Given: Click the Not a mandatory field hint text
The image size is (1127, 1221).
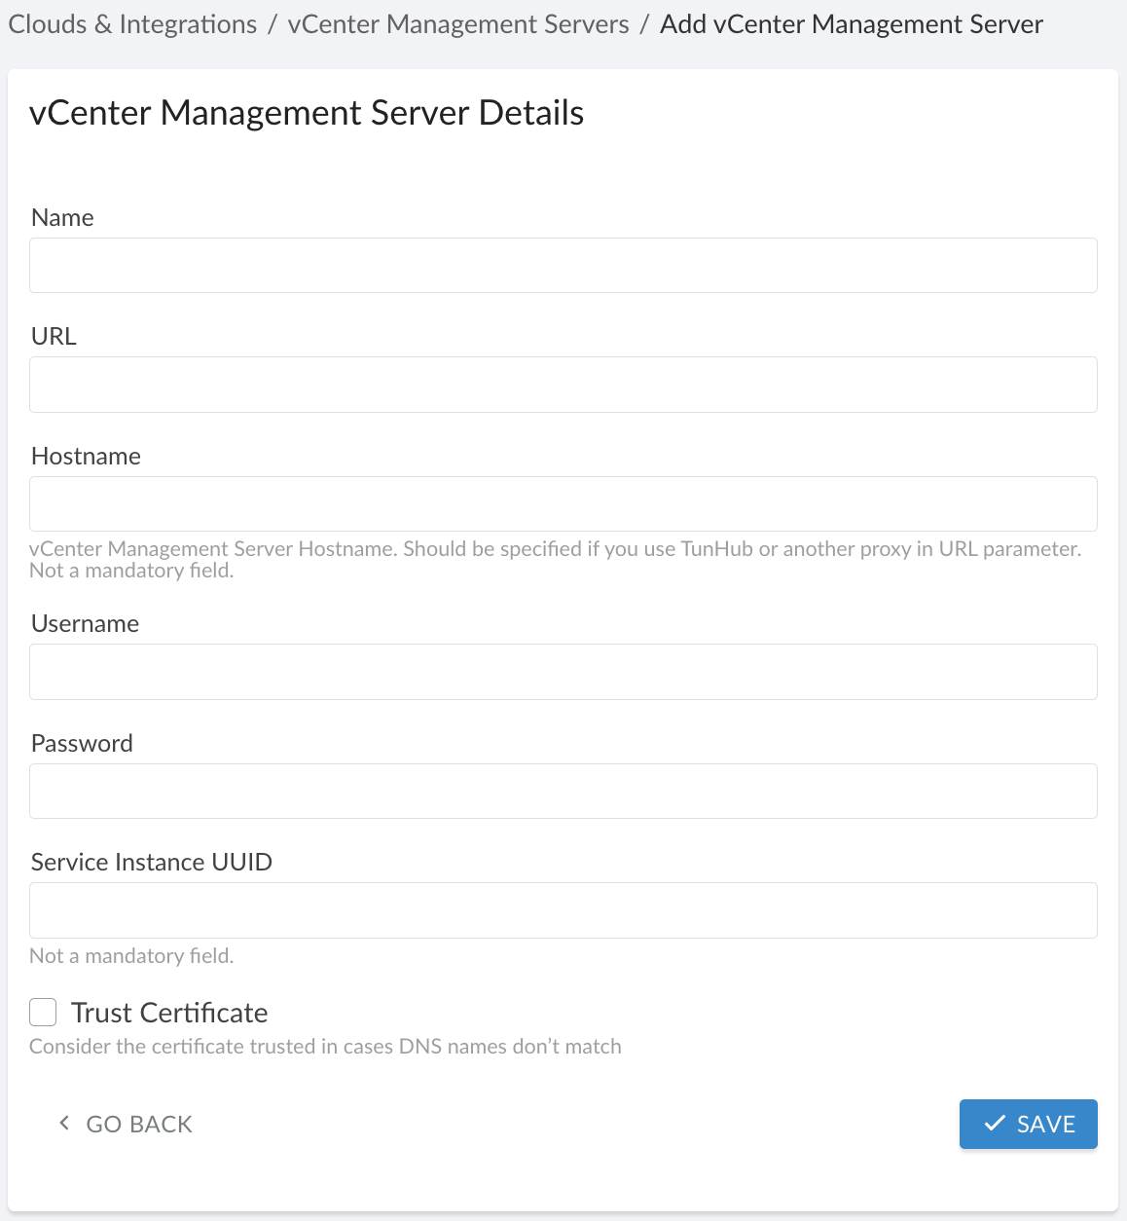Looking at the screenshot, I should pyautogui.click(x=130, y=955).
